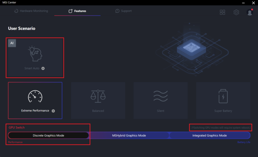This screenshot has height=157, width=258.
Task: Select the Silent waves icon
Action: click(160, 96)
